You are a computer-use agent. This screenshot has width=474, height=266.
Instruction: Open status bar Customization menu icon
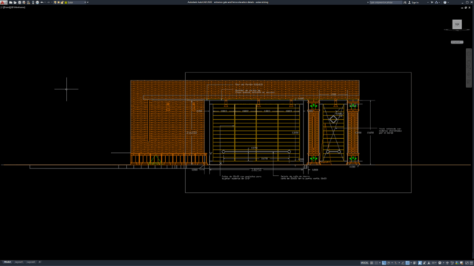tap(471, 263)
